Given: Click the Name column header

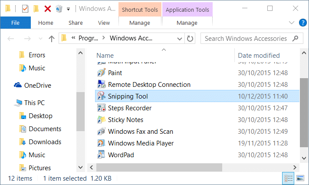Looking at the screenshot, I should click(x=105, y=56).
